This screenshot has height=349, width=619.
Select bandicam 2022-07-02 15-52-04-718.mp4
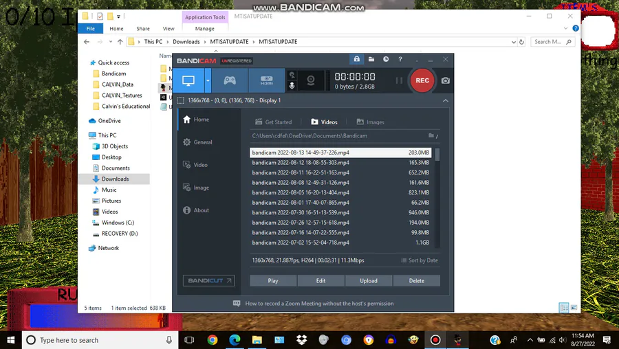[x=340, y=243]
